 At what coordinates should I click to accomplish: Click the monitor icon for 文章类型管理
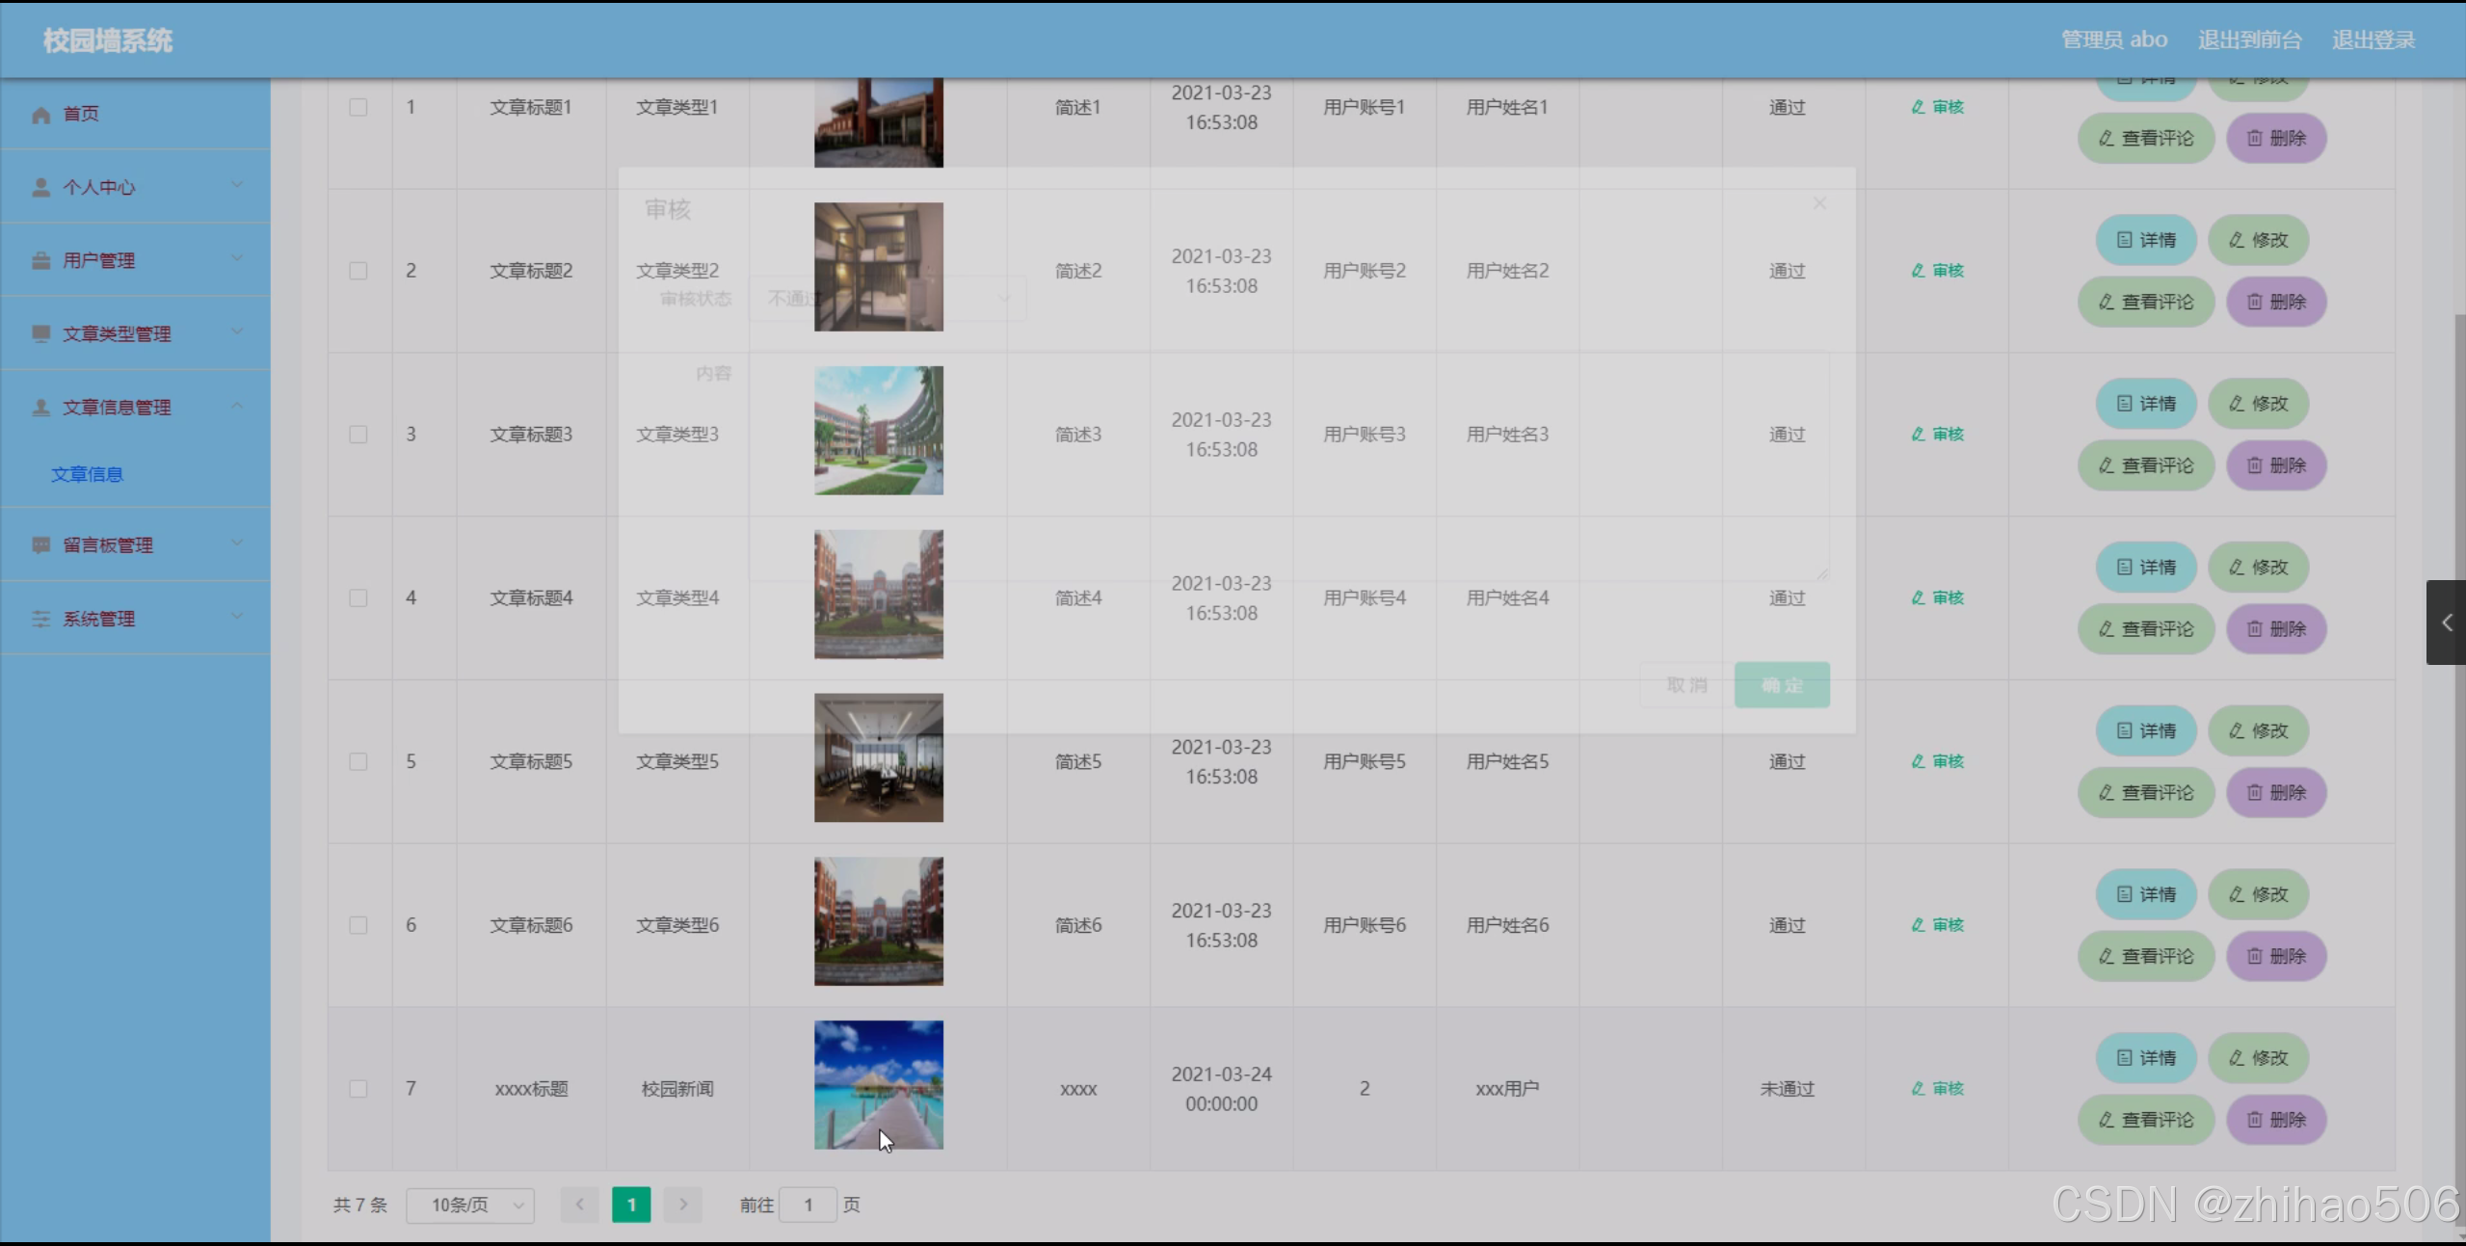[x=40, y=333]
